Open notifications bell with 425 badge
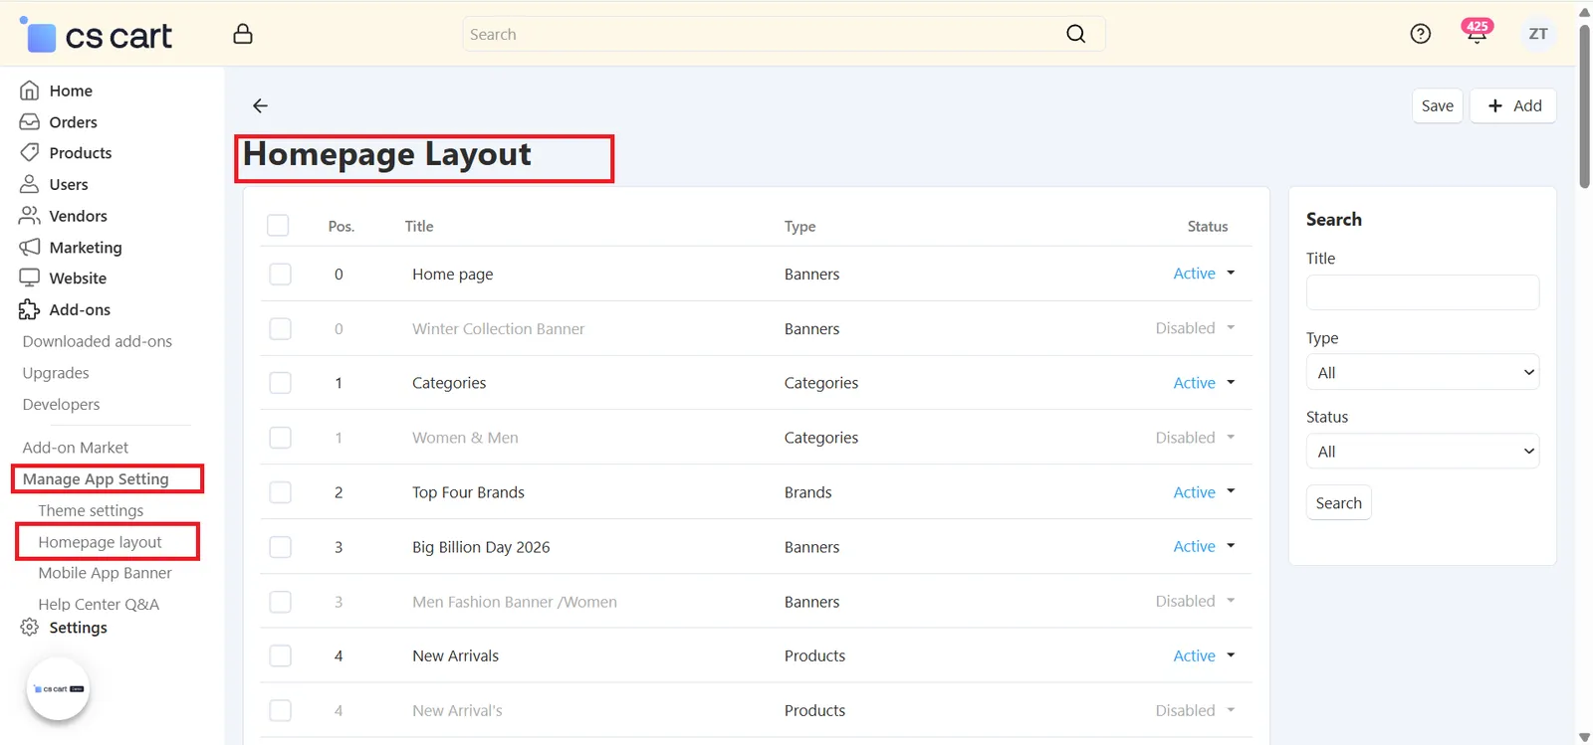The height and width of the screenshot is (745, 1593). [1477, 32]
